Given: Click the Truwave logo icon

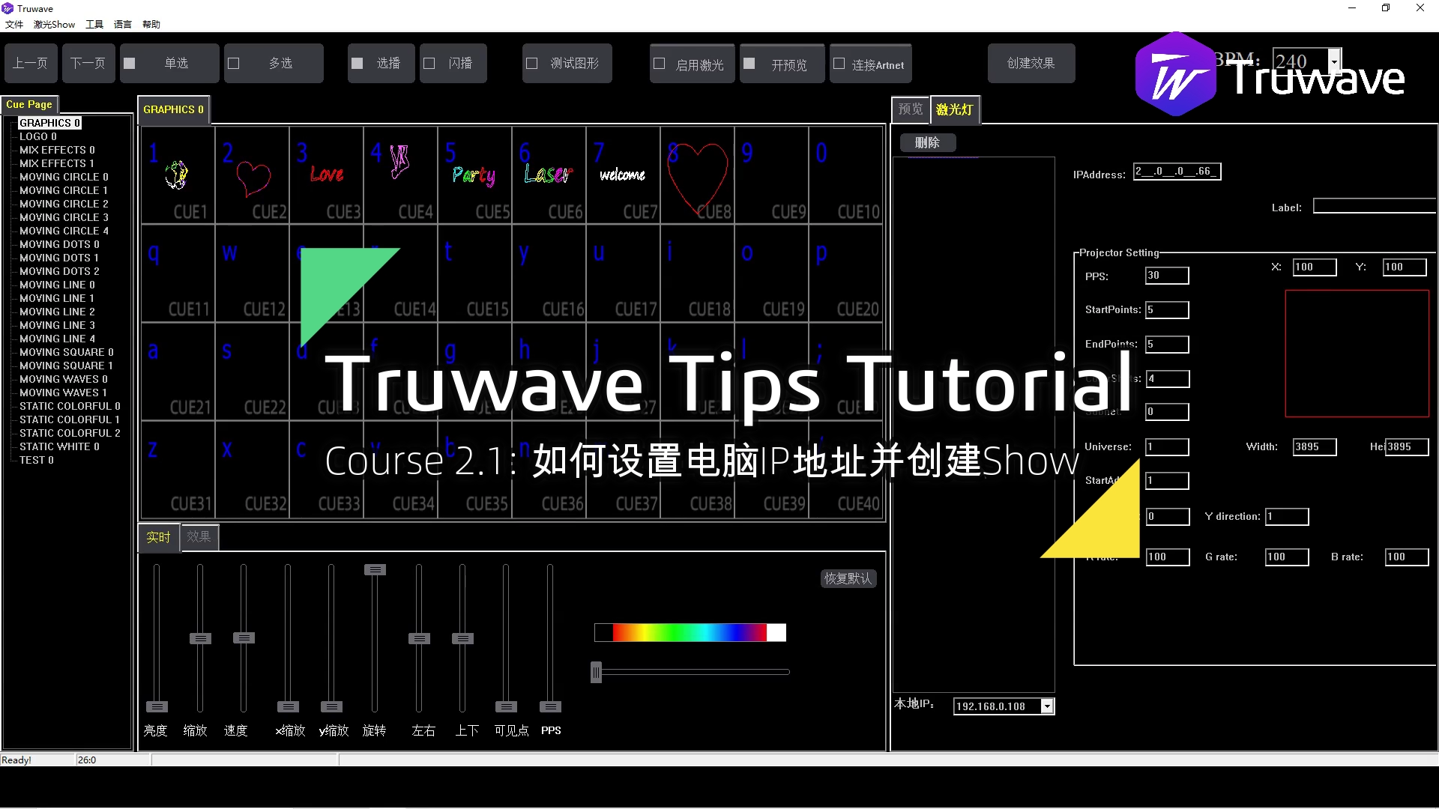Looking at the screenshot, I should click(x=1174, y=75).
